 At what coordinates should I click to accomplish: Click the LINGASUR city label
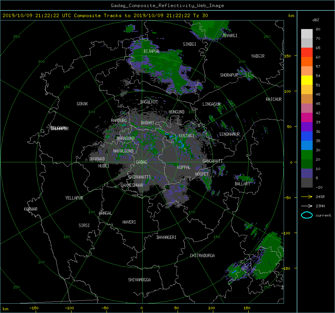pos(211,104)
